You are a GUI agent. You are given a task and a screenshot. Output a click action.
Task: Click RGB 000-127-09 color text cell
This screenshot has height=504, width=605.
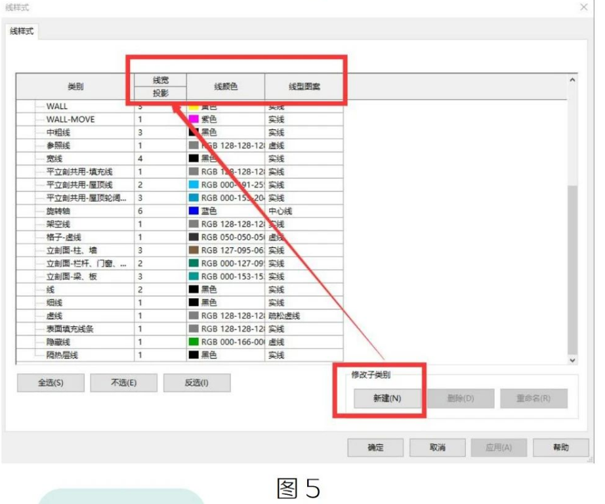click(x=232, y=263)
